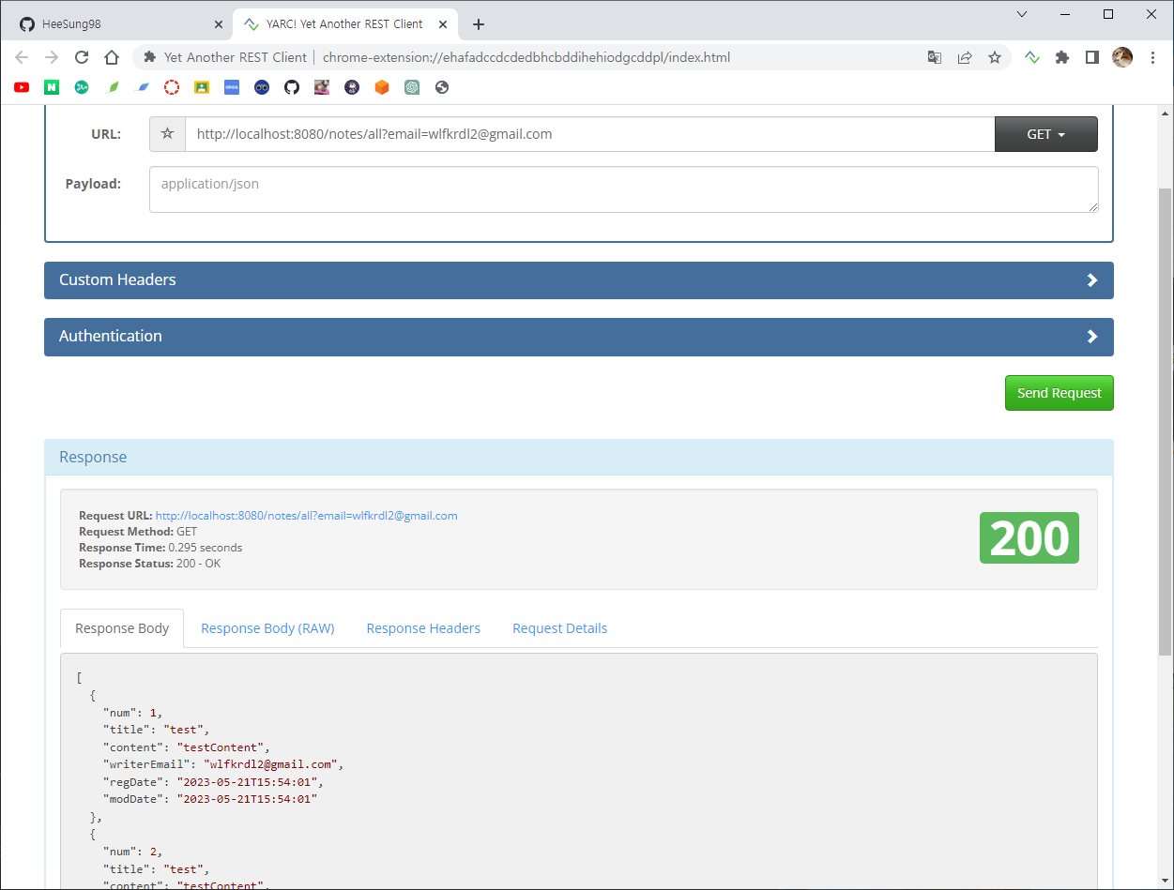Open the Chrome three-dot menu
Viewport: 1174px width, 890px height.
1152,57
